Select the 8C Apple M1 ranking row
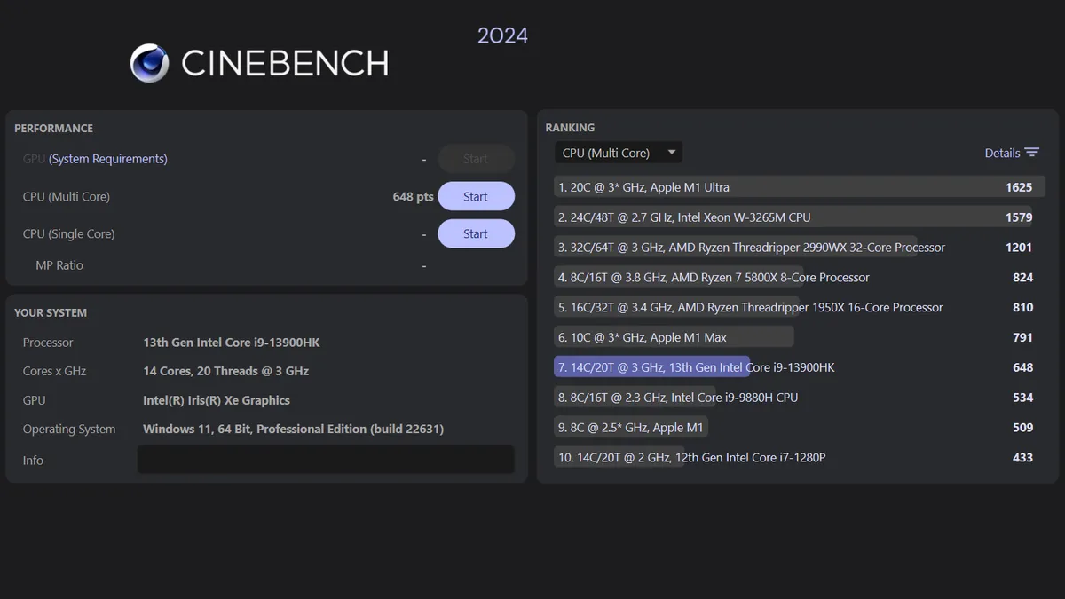Screen dimensions: 1065x599 630,428
